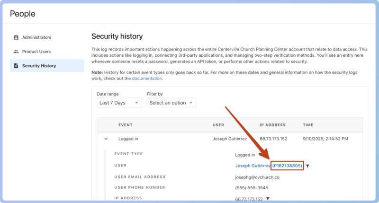Open the Product Users section
379x203 pixels.
coord(36,52)
